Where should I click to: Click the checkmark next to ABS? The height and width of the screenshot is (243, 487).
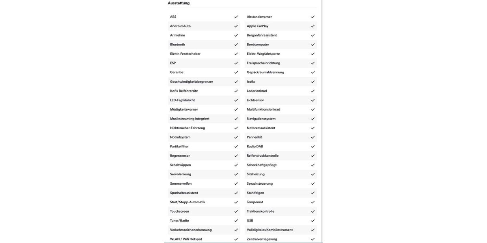(x=236, y=17)
